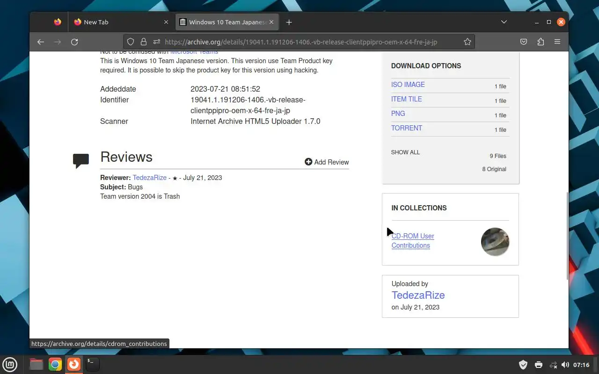Click the printer tray icon
Image resolution: width=599 pixels, height=374 pixels.
[x=539, y=365]
